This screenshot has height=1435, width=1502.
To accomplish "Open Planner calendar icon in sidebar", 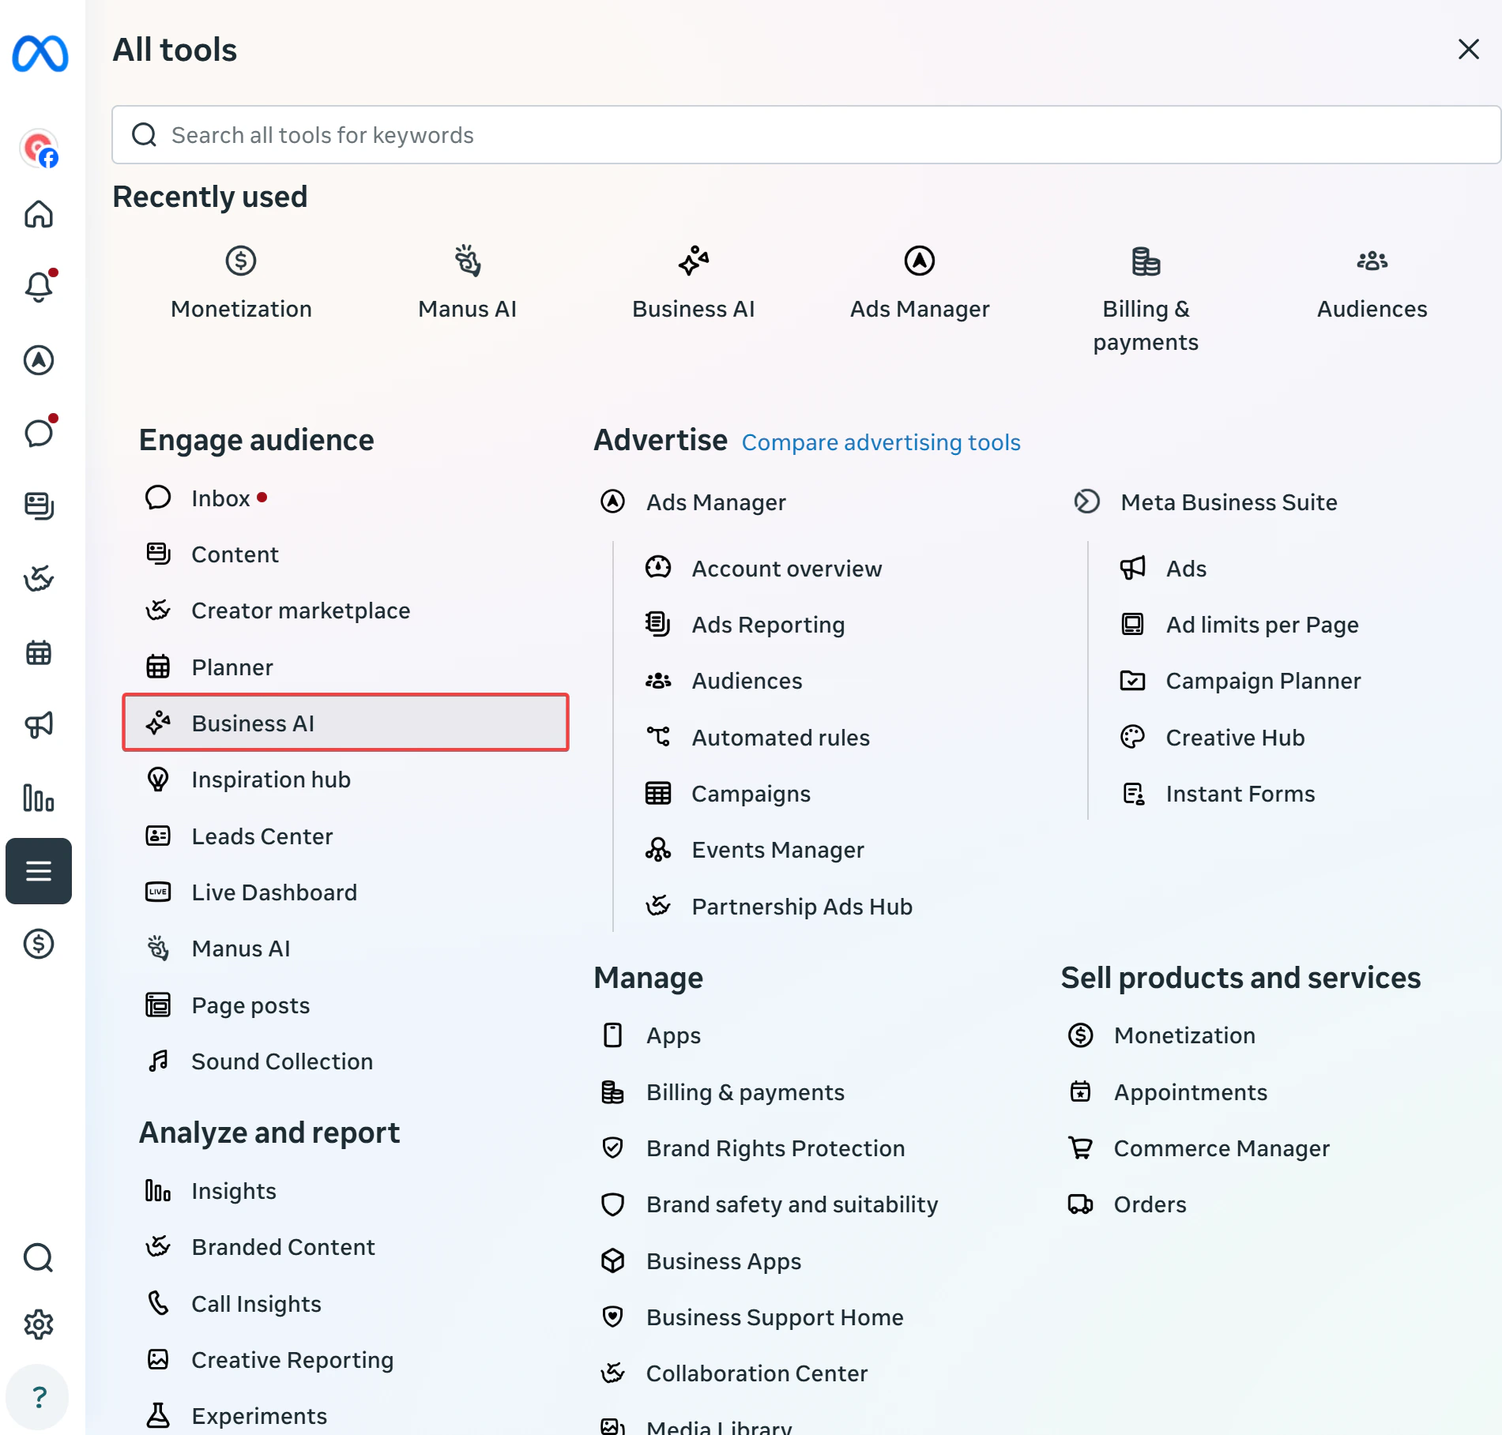I will [x=39, y=652].
